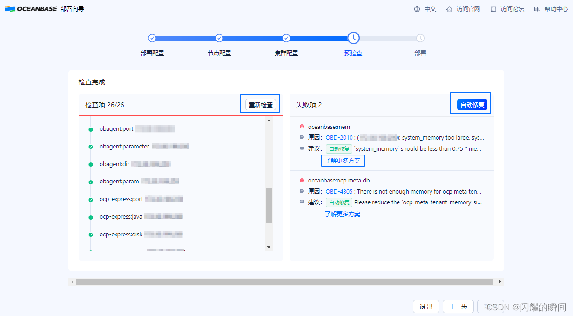Click the 退出 button
Viewport: 573px width, 316px height.
pos(426,307)
